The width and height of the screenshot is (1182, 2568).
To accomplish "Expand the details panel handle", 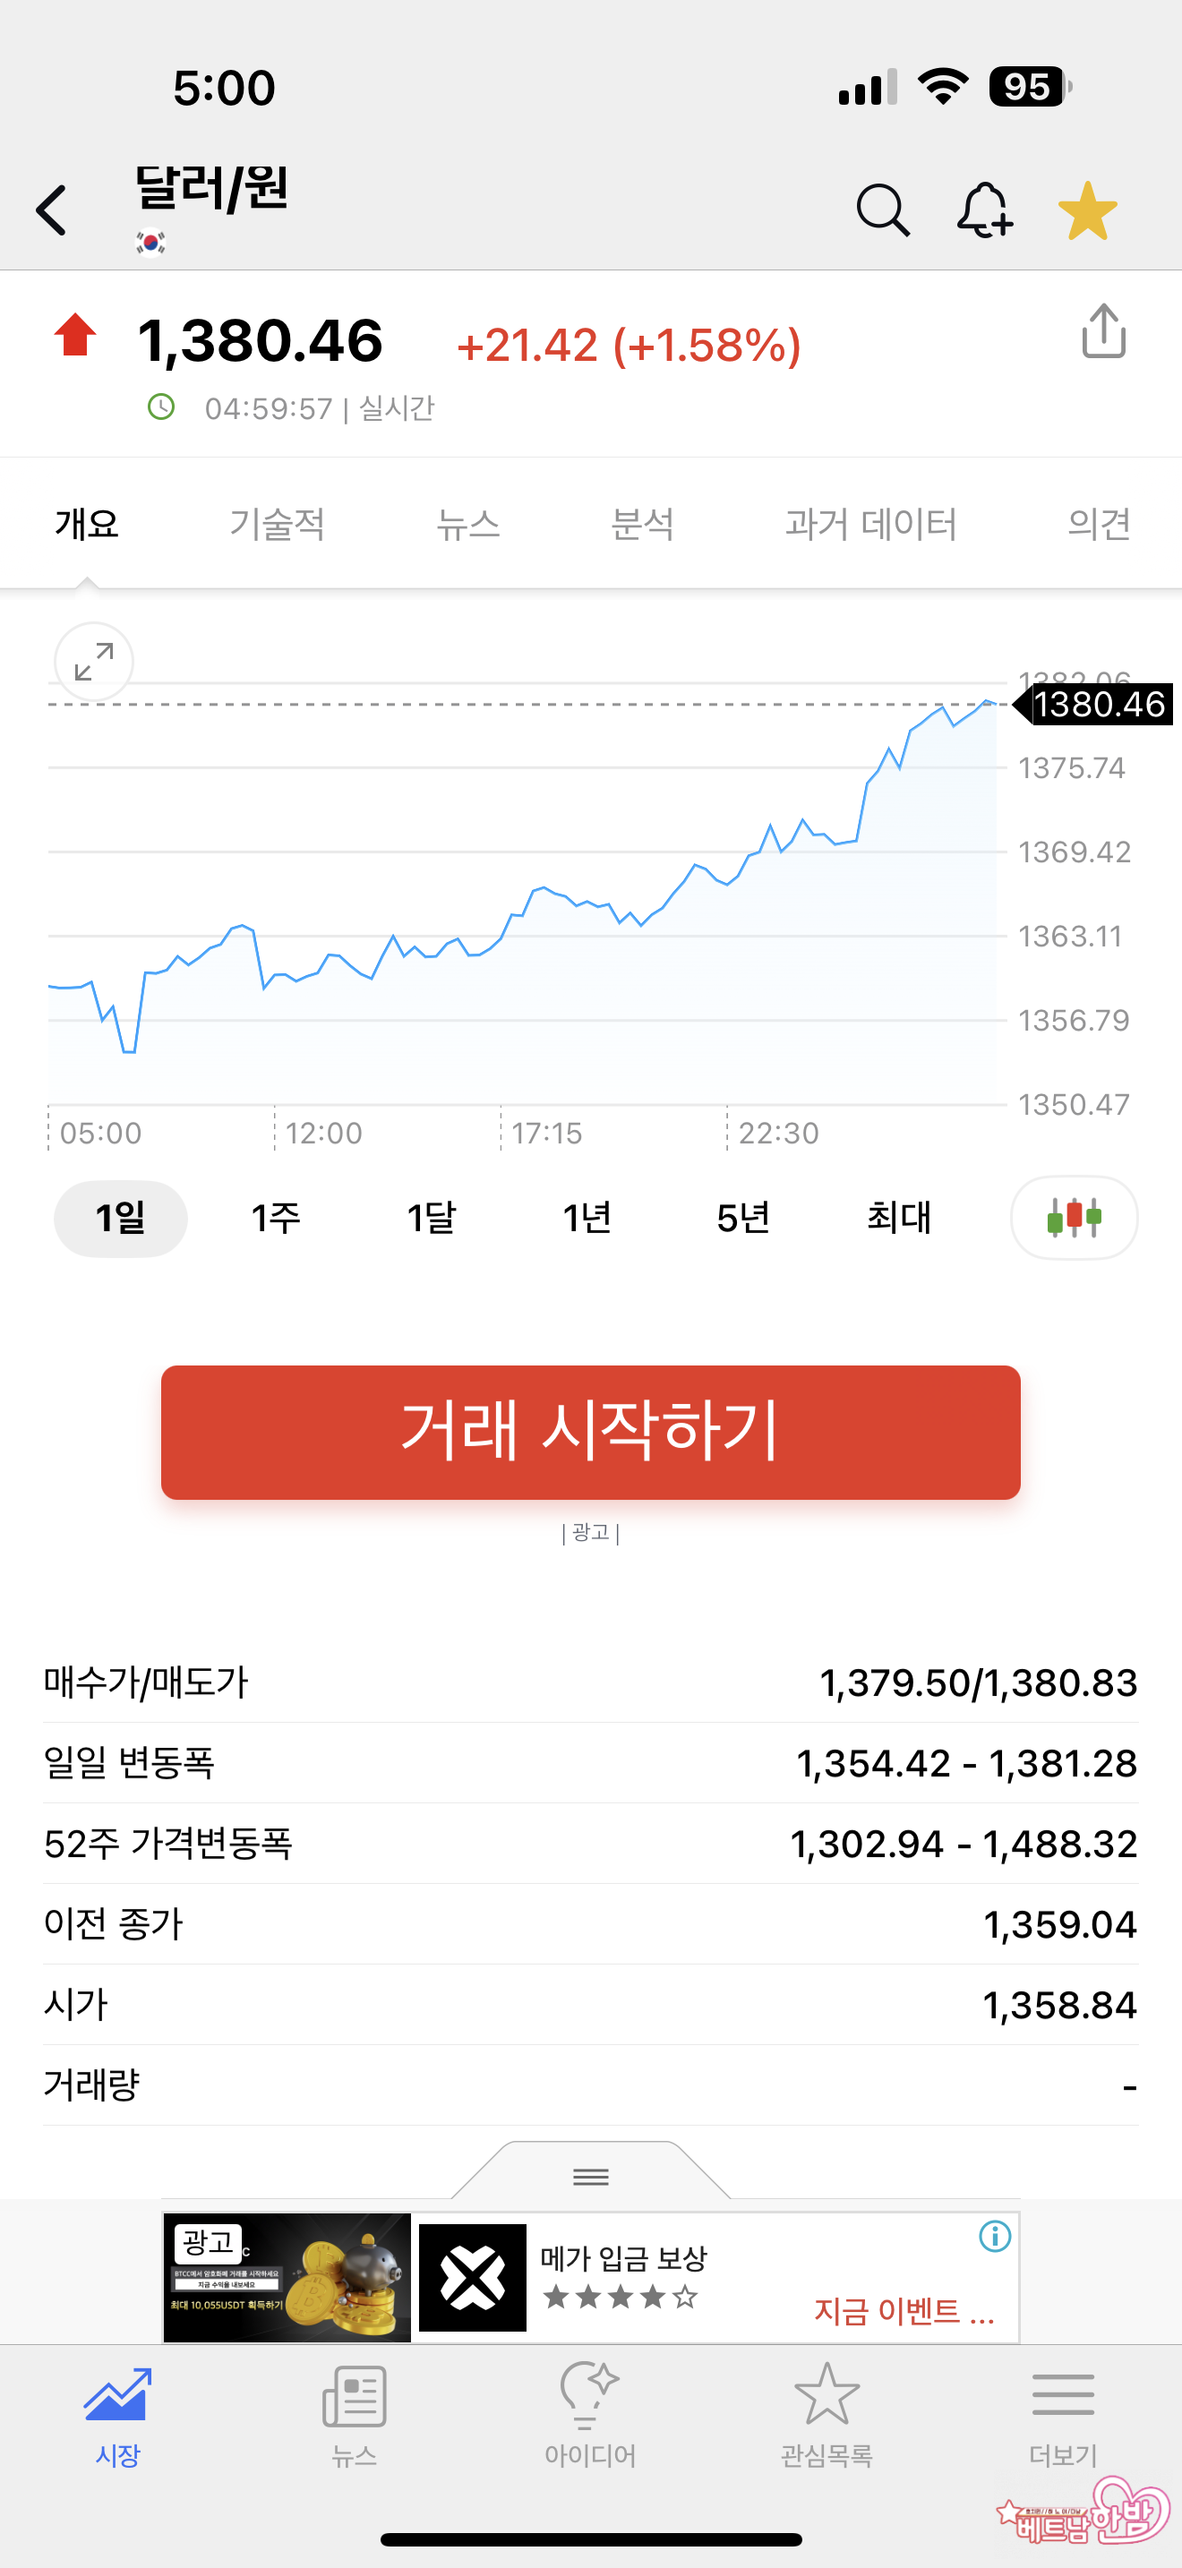I will pyautogui.click(x=591, y=2175).
